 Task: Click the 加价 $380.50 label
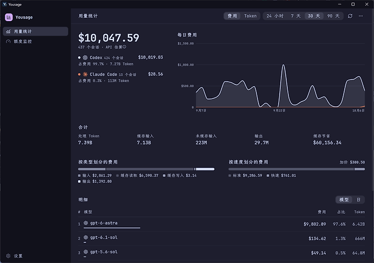[x=352, y=162]
